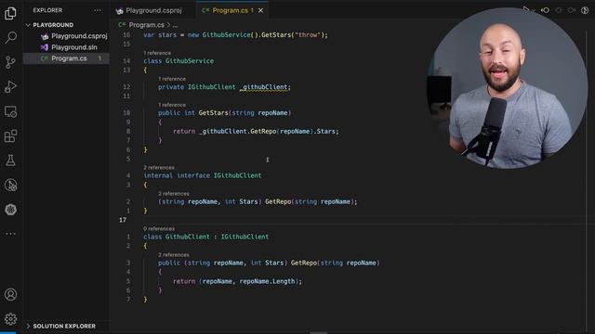Open the Kubernetes wheel icon view

tap(10, 210)
